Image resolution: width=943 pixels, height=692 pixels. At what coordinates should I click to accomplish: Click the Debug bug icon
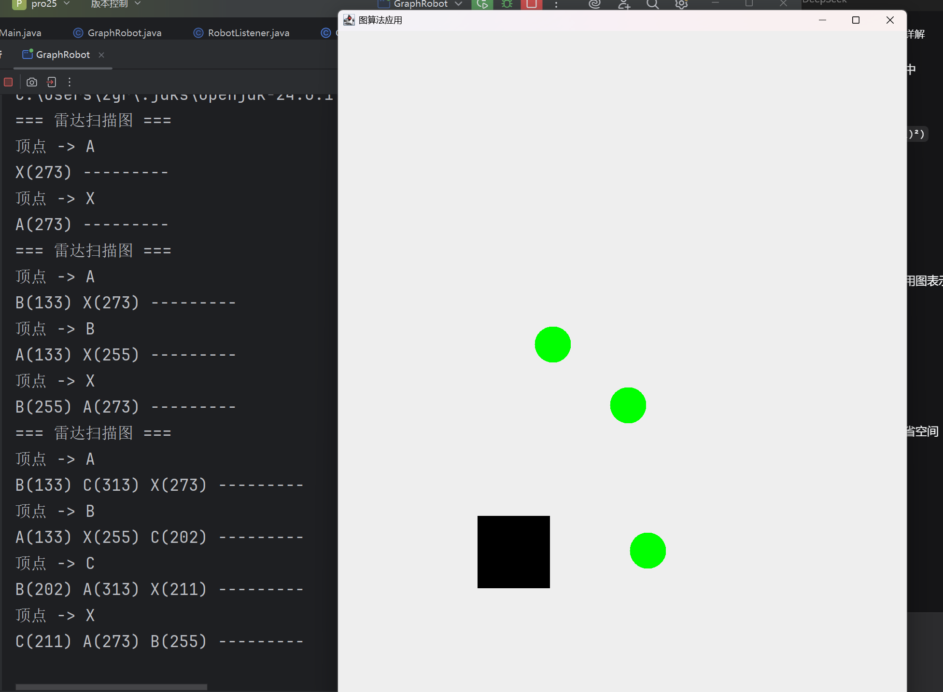pyautogui.click(x=507, y=4)
